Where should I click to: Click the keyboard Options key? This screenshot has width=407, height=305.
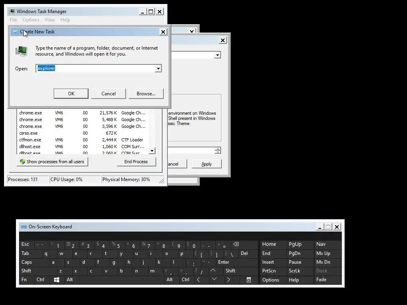(x=273, y=280)
